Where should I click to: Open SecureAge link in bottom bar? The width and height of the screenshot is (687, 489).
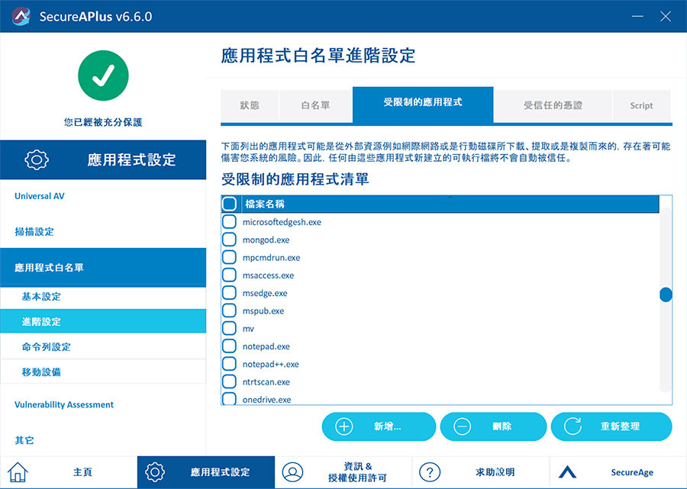pyautogui.click(x=618, y=472)
